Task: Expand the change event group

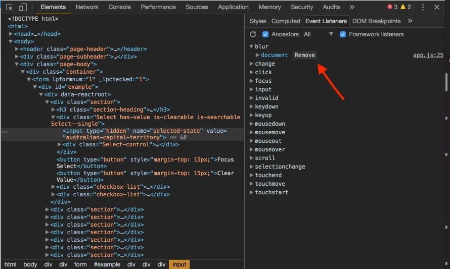Action: tap(251, 64)
